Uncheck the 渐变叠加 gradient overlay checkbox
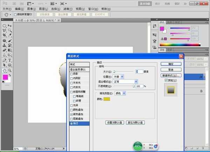 [x=72, y=114]
